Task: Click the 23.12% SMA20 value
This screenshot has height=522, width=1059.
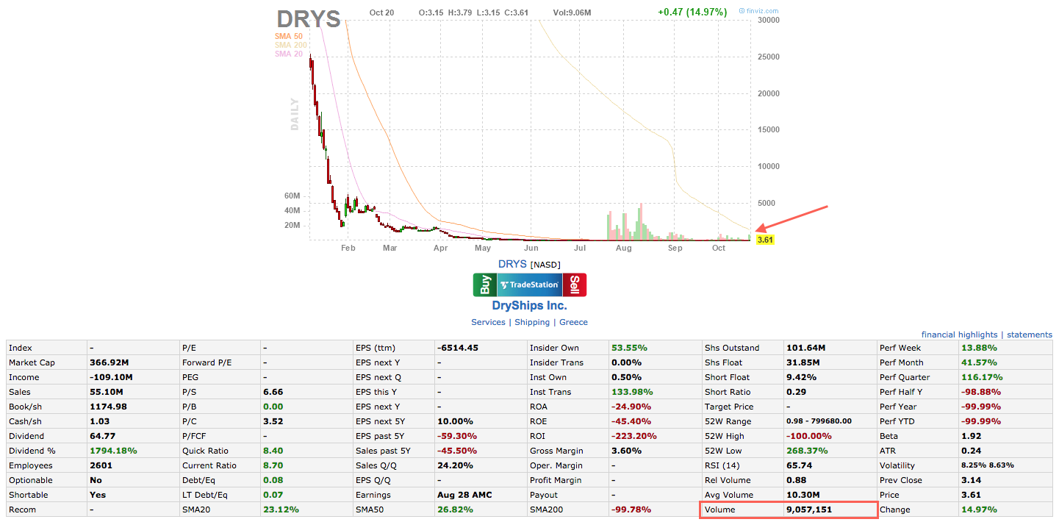Action: [x=279, y=510]
